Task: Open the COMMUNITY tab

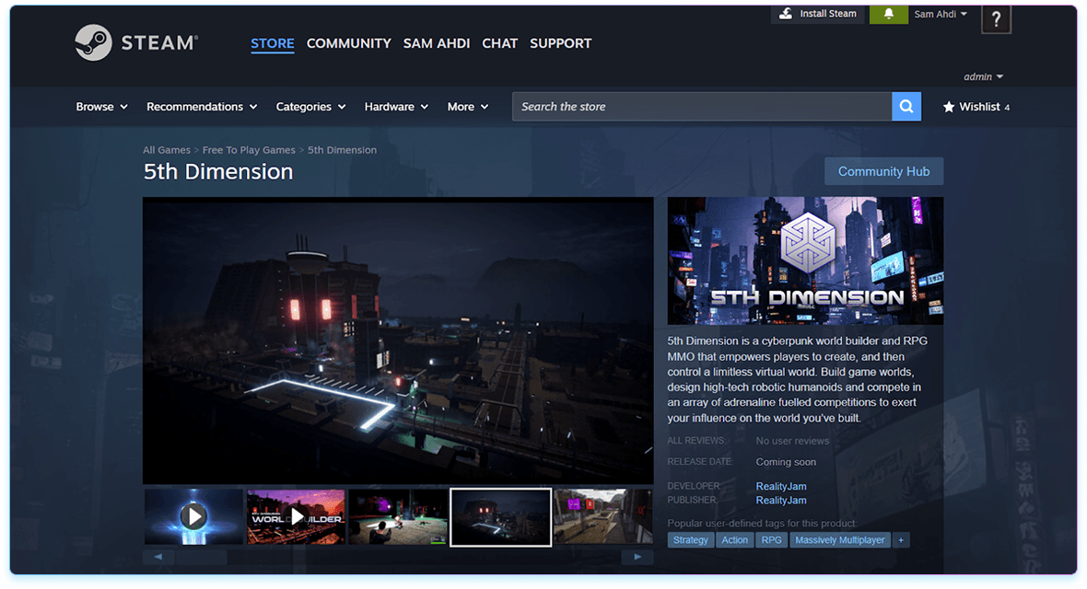Action: 349,43
